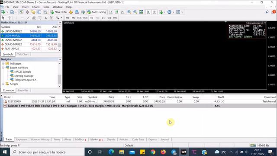Switch chart to line chart style
Image resolution: width=277 pixels, height=156 pixels.
(123, 12)
